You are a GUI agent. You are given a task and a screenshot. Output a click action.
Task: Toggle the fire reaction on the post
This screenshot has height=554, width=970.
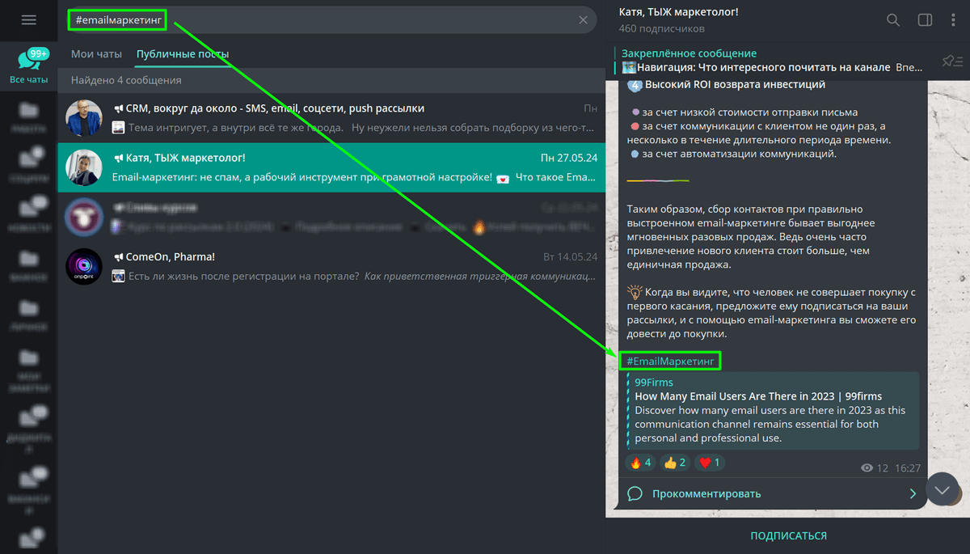tap(641, 463)
